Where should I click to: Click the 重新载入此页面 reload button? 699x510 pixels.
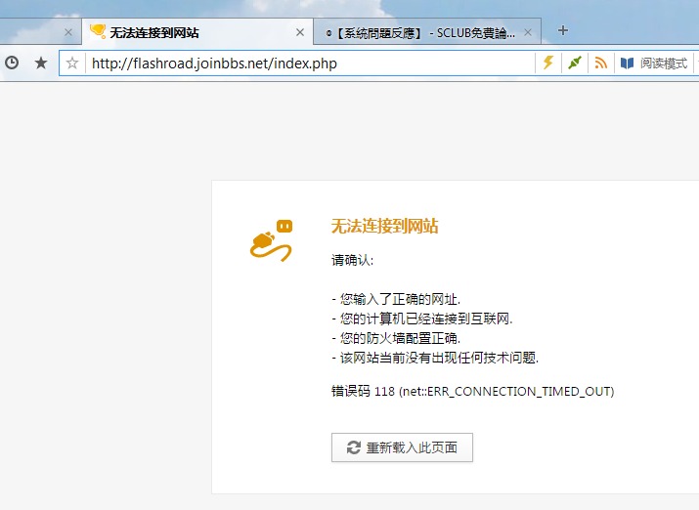(x=402, y=447)
